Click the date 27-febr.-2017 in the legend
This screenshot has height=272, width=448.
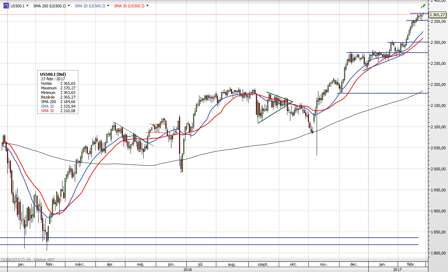click(52, 79)
